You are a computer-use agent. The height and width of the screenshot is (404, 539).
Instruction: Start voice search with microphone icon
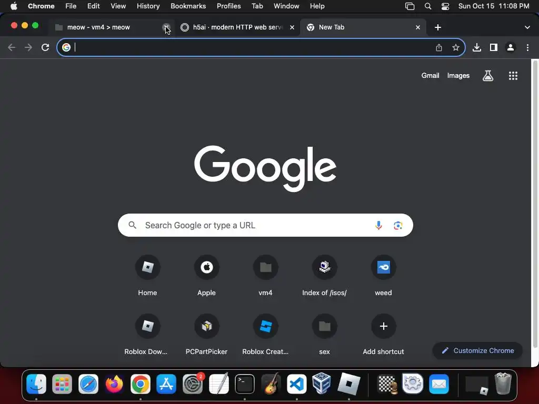[x=378, y=225]
